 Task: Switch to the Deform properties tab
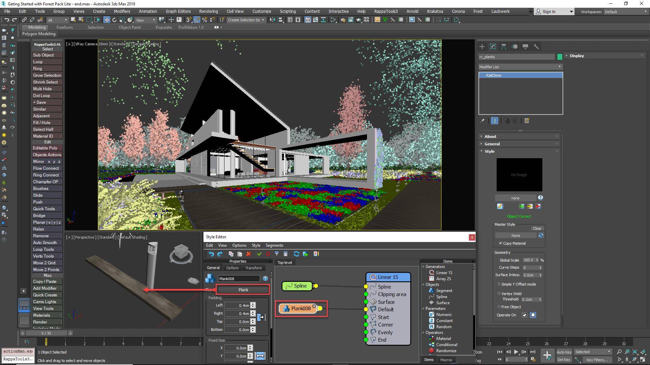[232, 268]
